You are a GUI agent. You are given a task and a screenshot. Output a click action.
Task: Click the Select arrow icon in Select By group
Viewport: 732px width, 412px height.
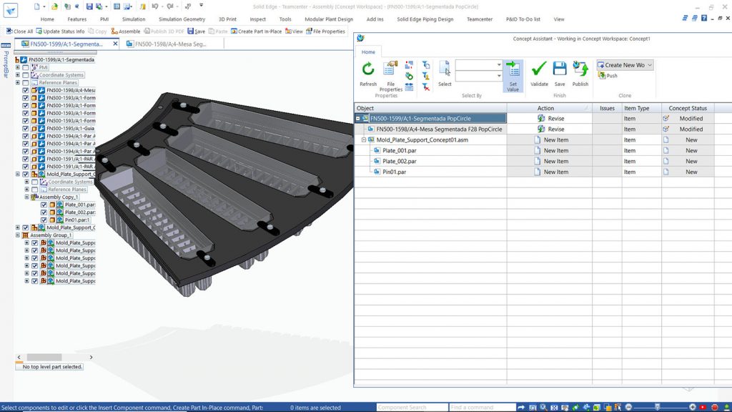[445, 70]
